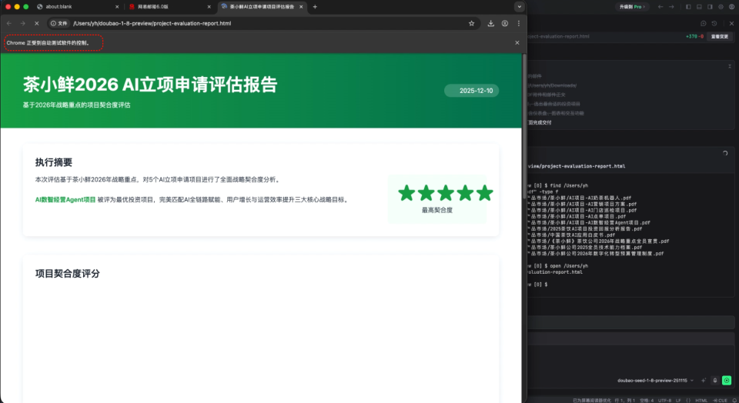Viewport: 739px width, 403px height.
Task: Close the about:blank tab
Action: (x=117, y=7)
